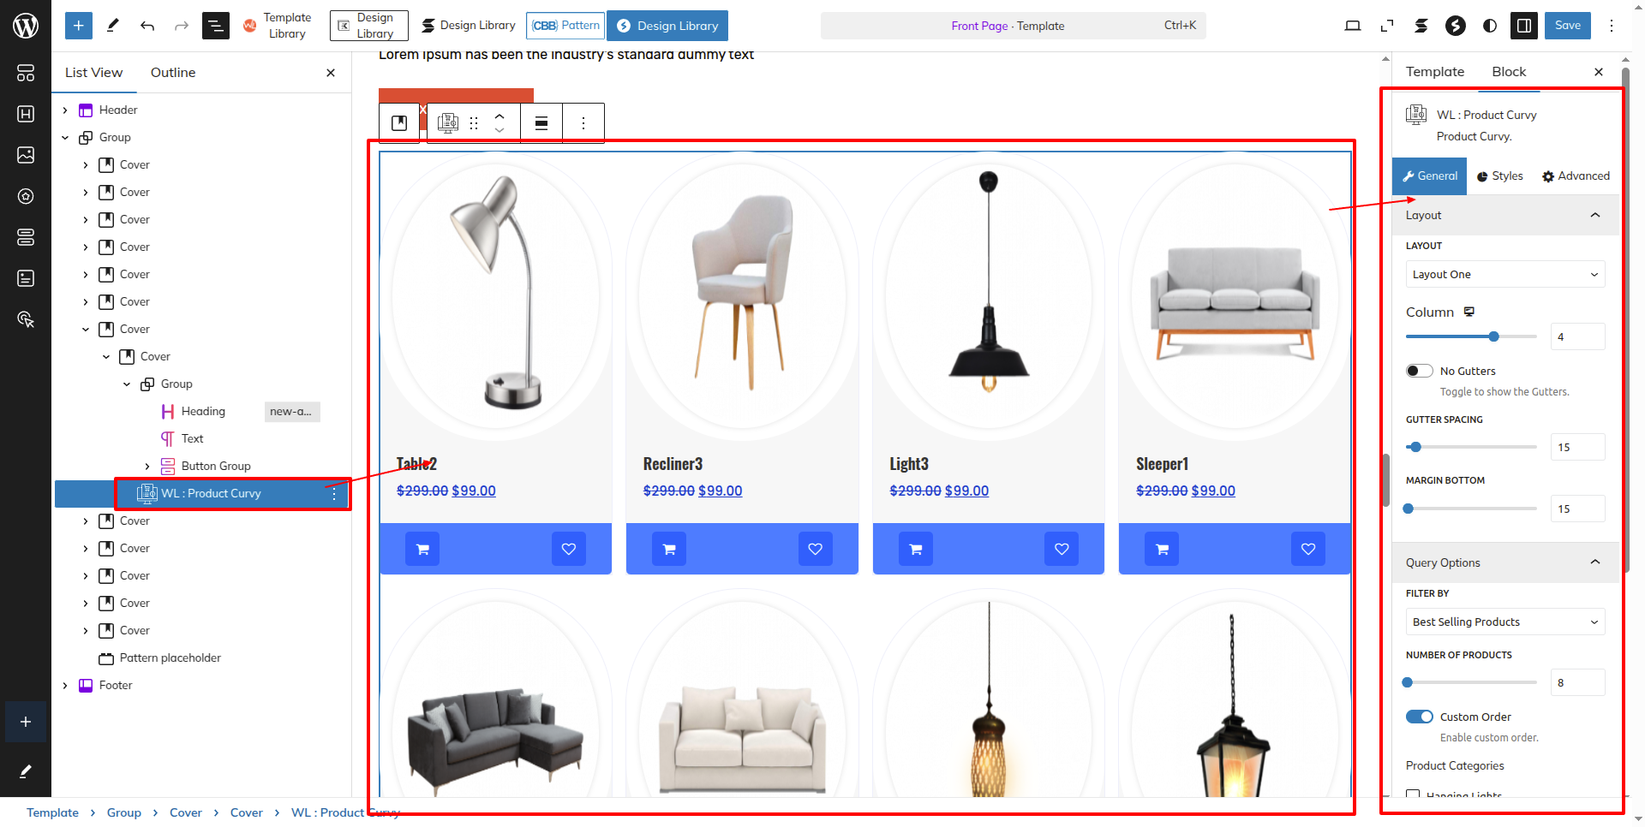Screen dimensions: 1645x827
Task: Collapse the top-level Group tree item
Action: click(65, 138)
